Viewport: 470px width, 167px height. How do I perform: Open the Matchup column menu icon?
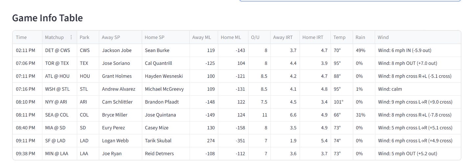pos(71,37)
